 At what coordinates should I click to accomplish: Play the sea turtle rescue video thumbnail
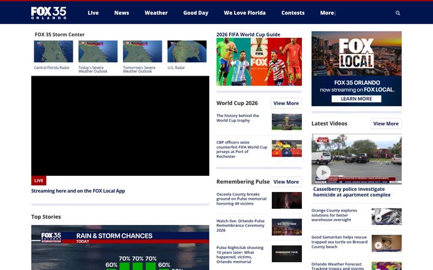(x=387, y=243)
